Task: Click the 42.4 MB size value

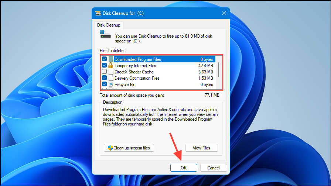Action: [x=206, y=66]
